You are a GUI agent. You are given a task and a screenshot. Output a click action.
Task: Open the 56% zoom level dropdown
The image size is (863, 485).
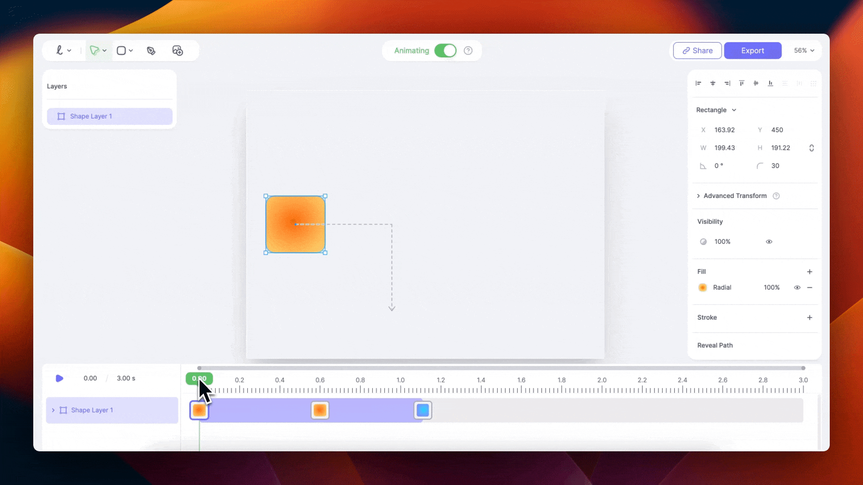[804, 51]
